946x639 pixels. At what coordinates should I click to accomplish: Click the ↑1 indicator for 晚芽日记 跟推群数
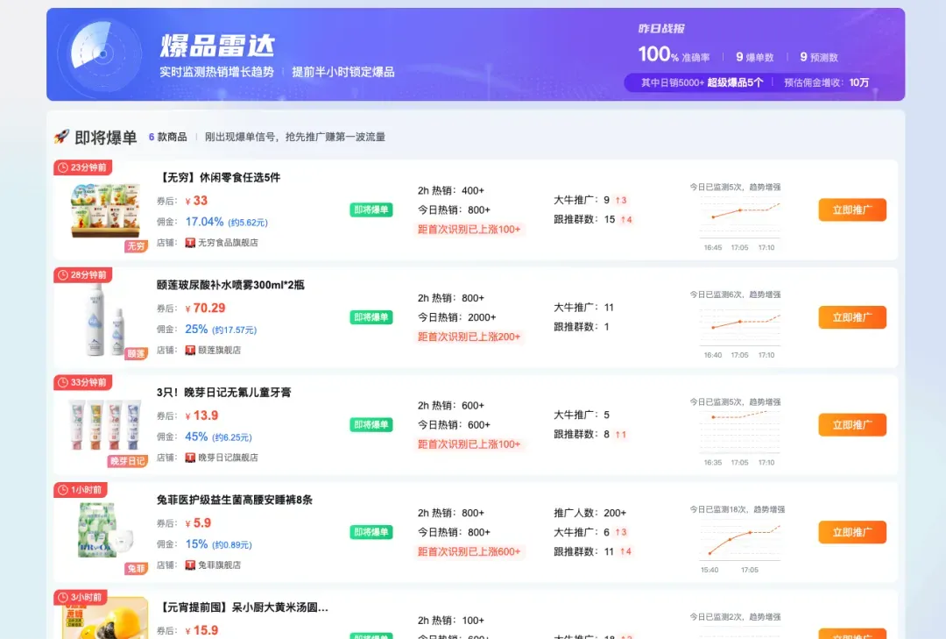pyautogui.click(x=621, y=434)
